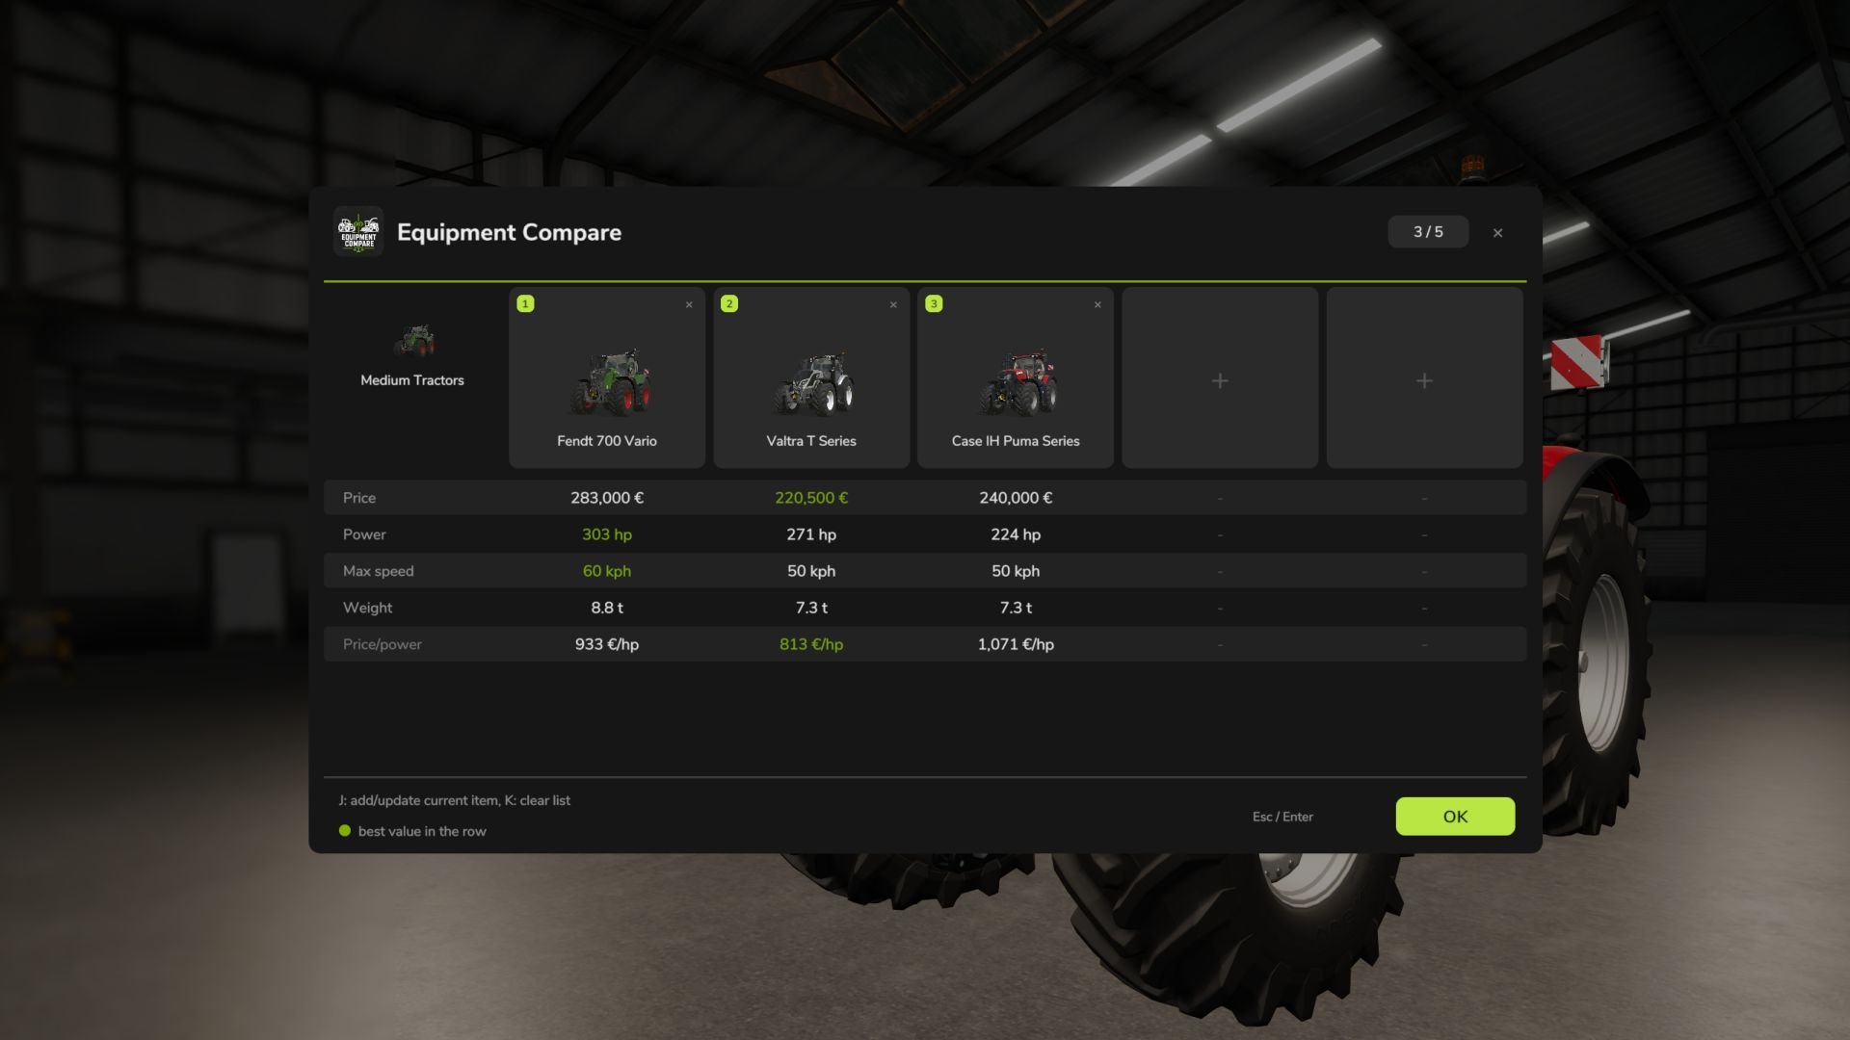Image resolution: width=1850 pixels, height=1040 pixels.
Task: Click the highlighted 220,500 € price
Action: click(811, 498)
